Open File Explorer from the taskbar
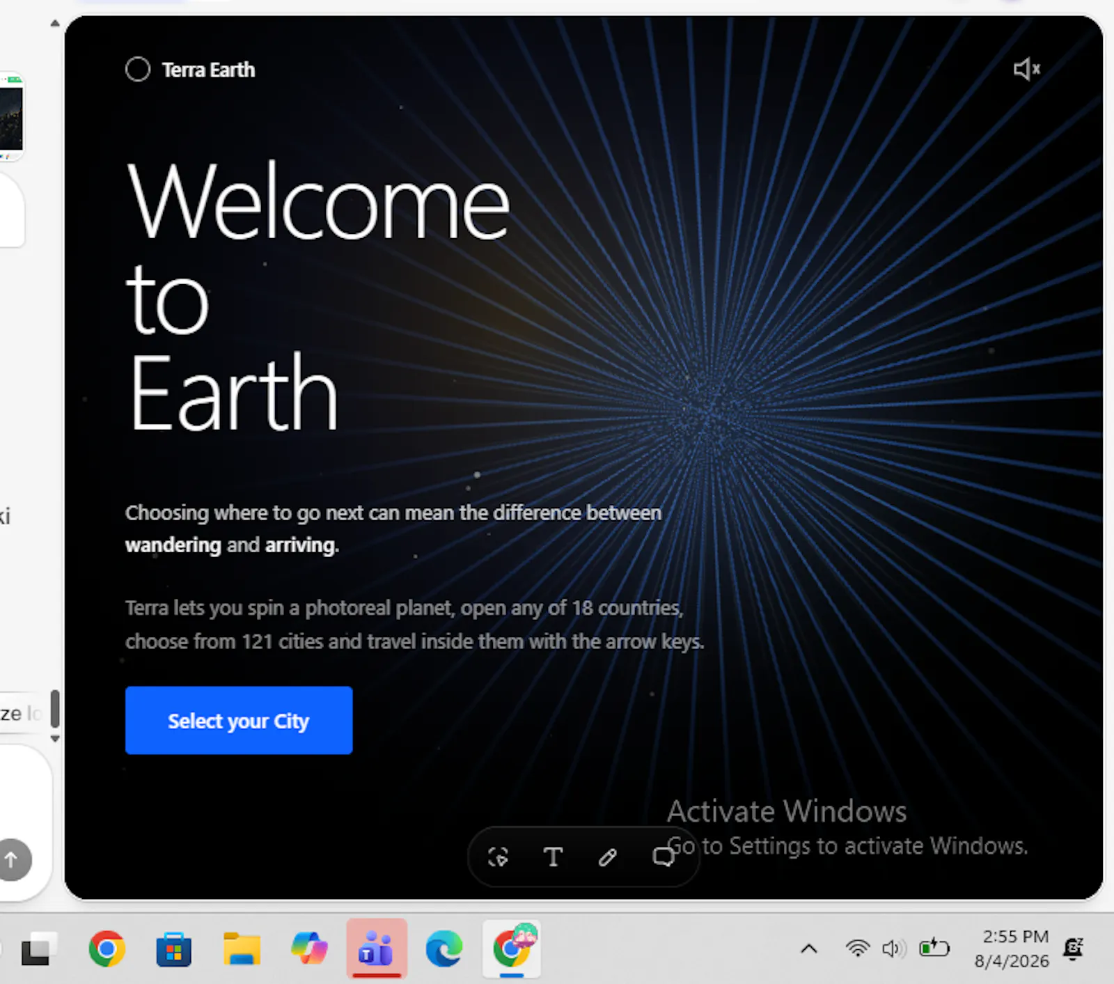 click(242, 948)
